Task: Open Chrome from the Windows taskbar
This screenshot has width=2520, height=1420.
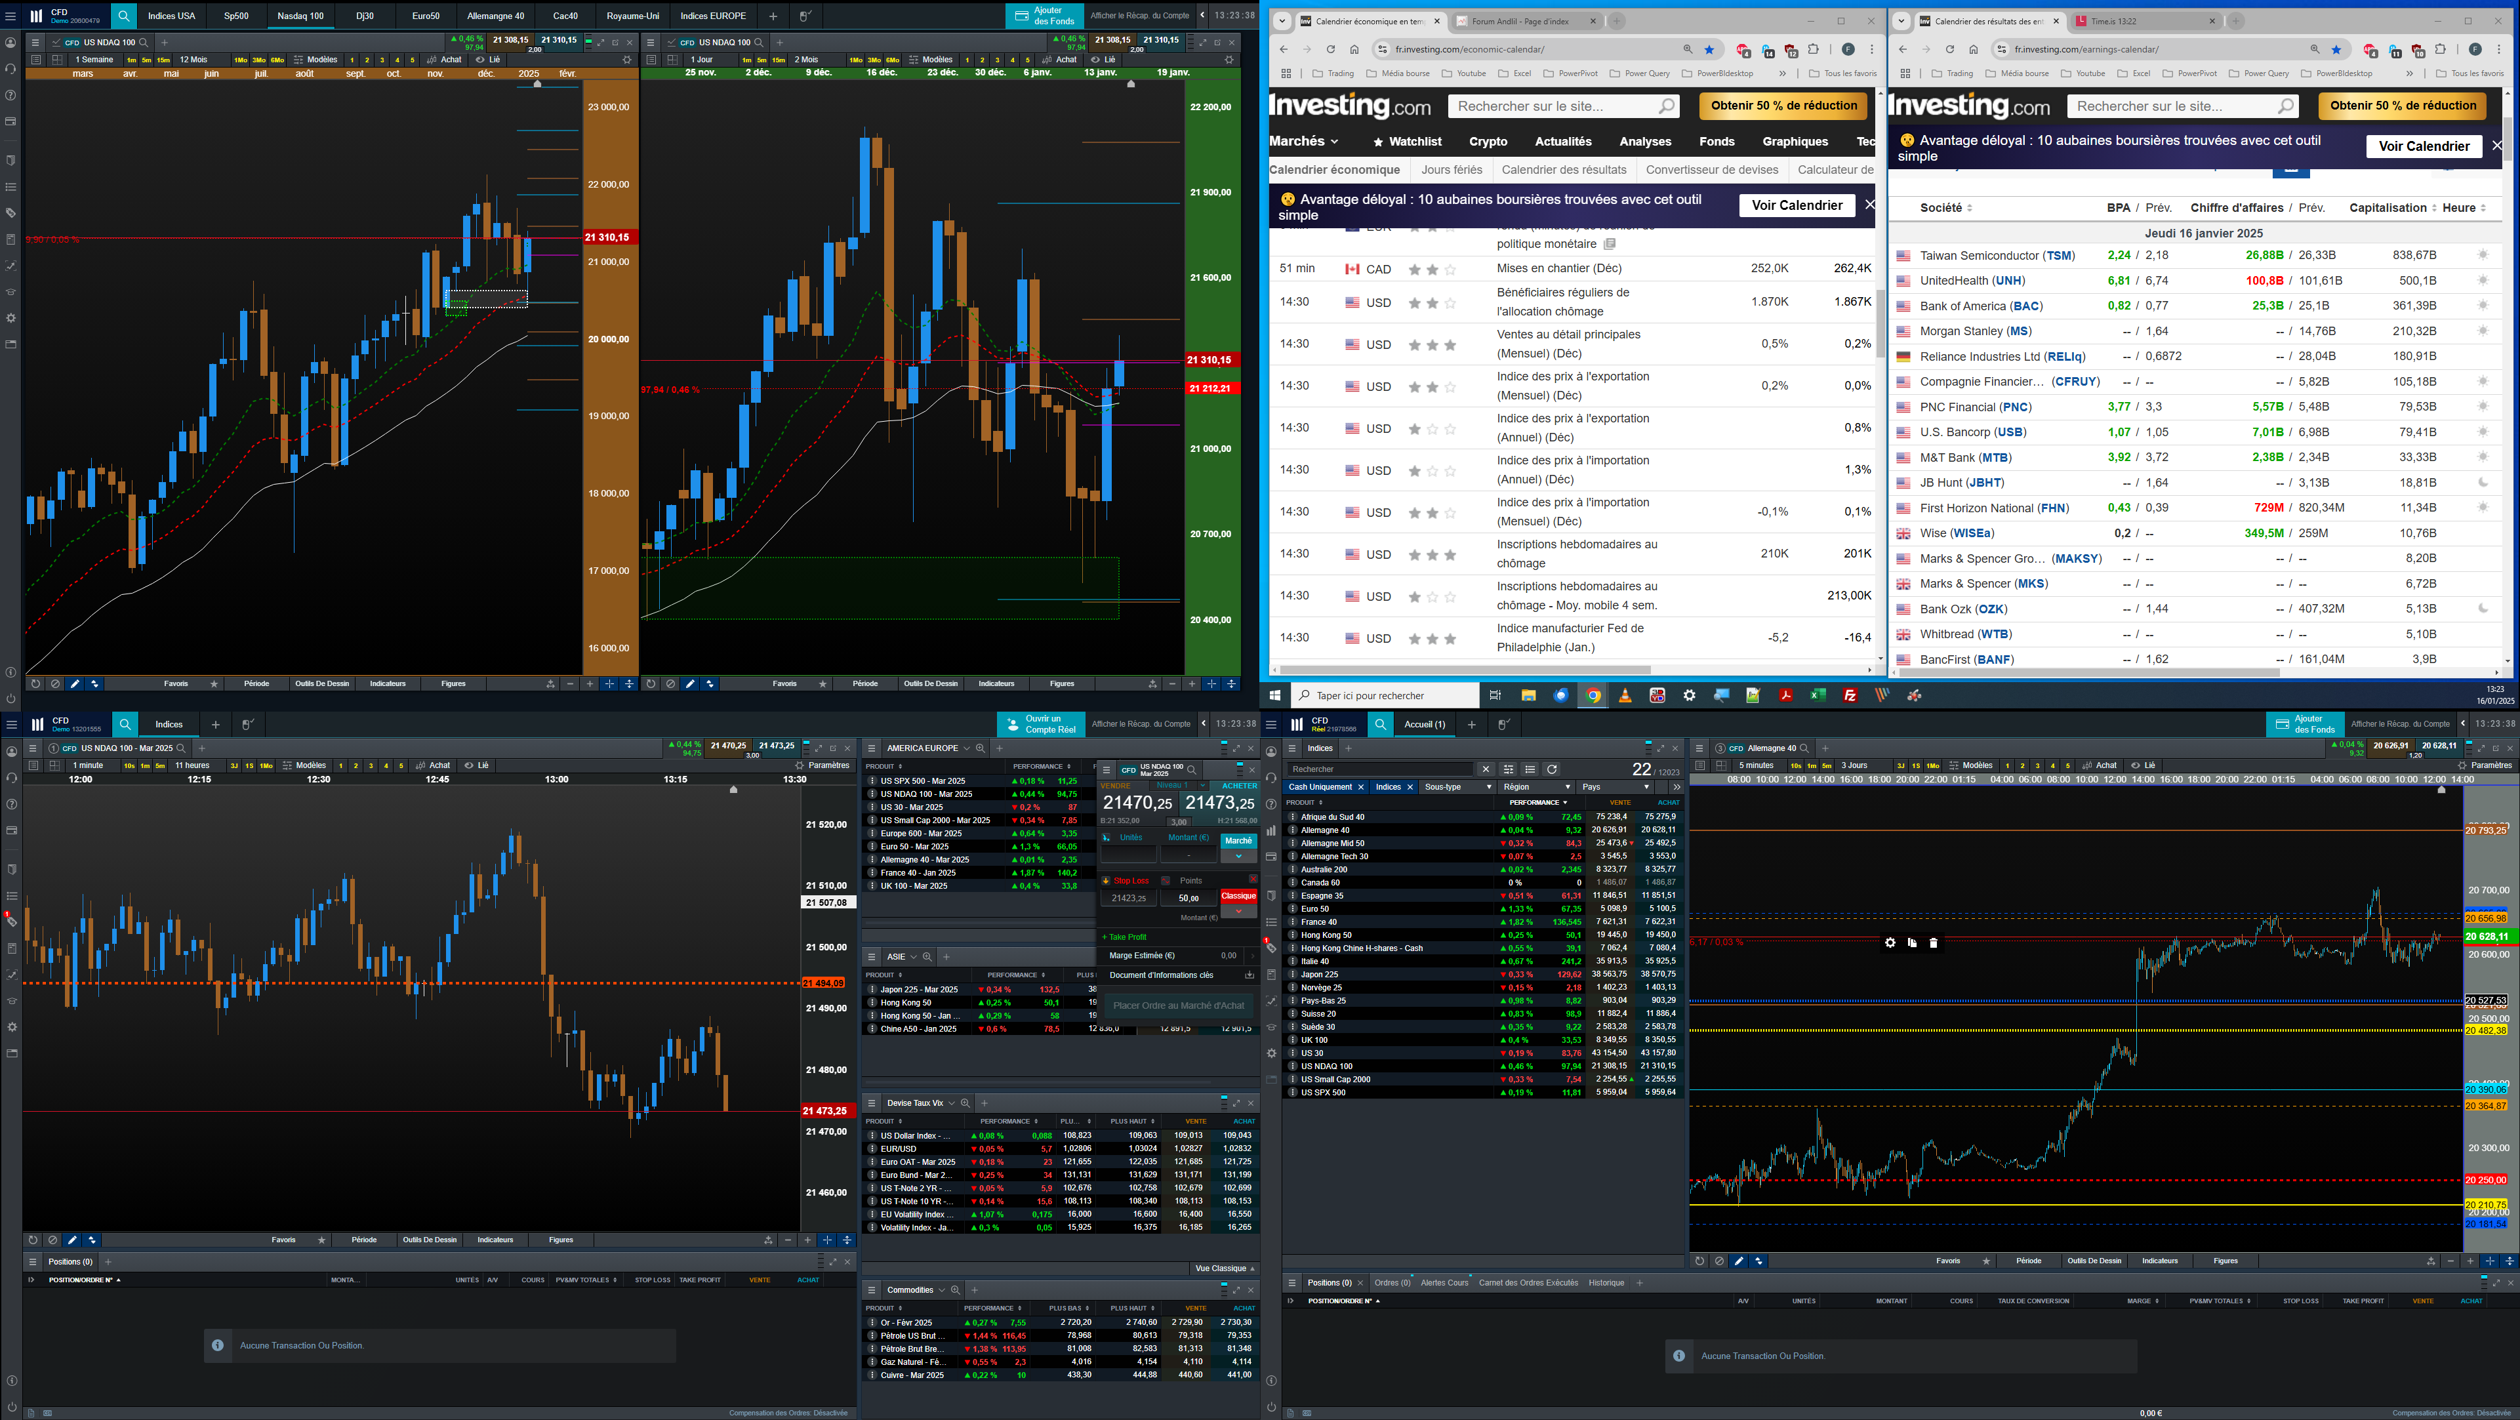Action: point(1593,695)
